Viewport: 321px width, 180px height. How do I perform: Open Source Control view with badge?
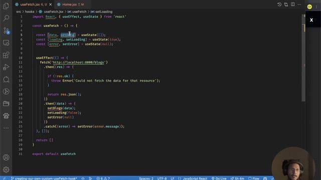pos(7,30)
